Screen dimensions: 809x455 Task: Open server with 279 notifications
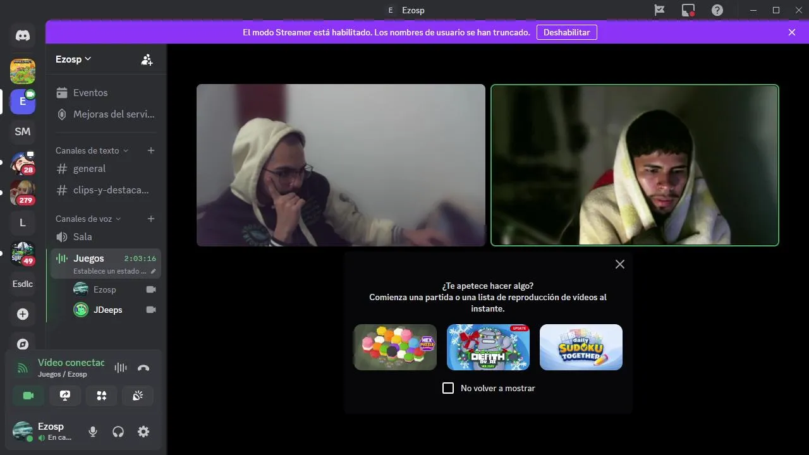pos(23,193)
